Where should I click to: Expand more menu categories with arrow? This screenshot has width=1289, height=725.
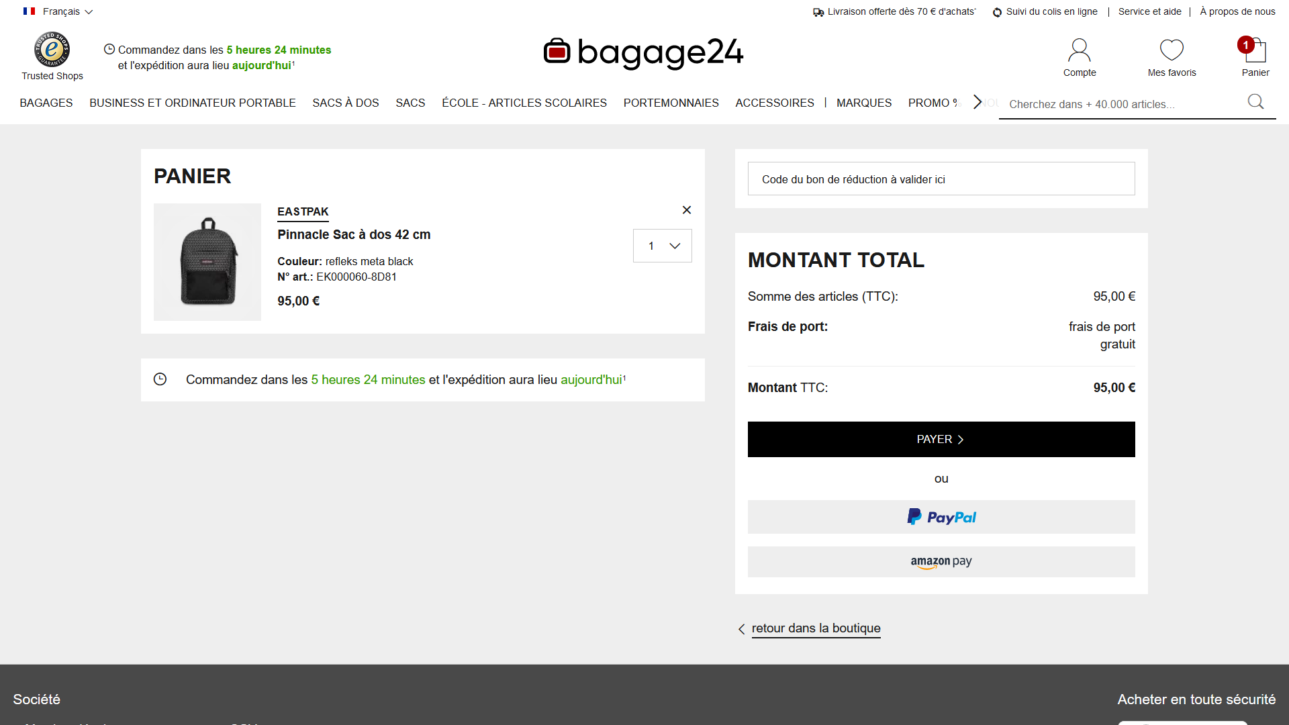click(977, 102)
